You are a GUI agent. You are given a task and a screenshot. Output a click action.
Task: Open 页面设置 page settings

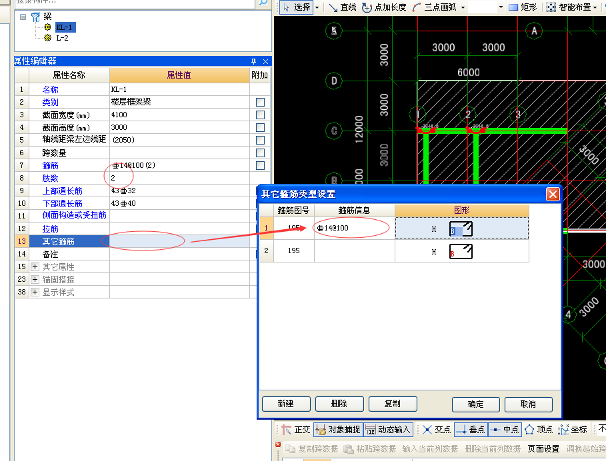click(543, 449)
